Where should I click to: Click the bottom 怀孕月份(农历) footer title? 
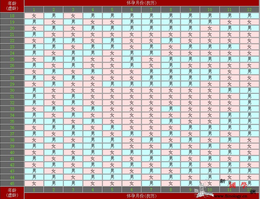141,196
